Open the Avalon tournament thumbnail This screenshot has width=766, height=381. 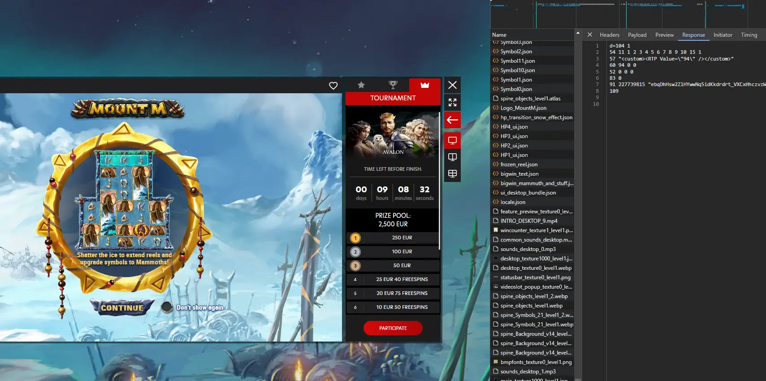[x=393, y=134]
